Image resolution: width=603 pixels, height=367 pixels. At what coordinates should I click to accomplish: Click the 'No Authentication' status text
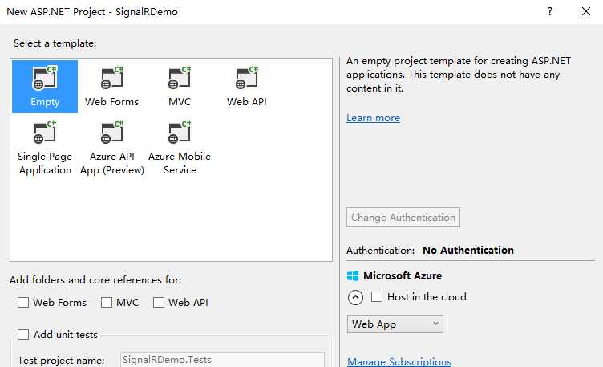click(x=468, y=251)
